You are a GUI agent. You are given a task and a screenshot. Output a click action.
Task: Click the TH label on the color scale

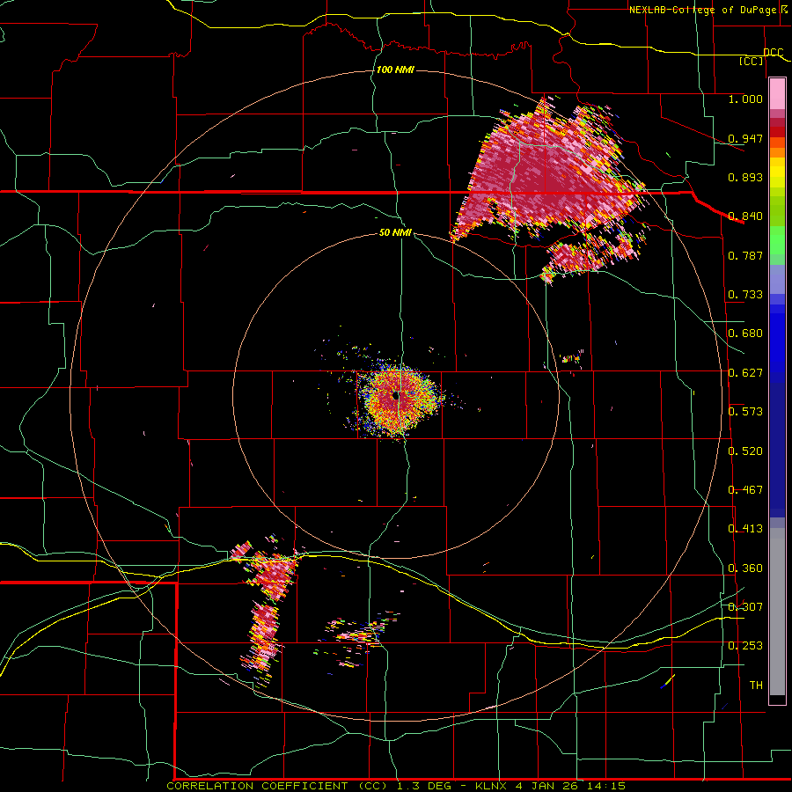pyautogui.click(x=756, y=686)
